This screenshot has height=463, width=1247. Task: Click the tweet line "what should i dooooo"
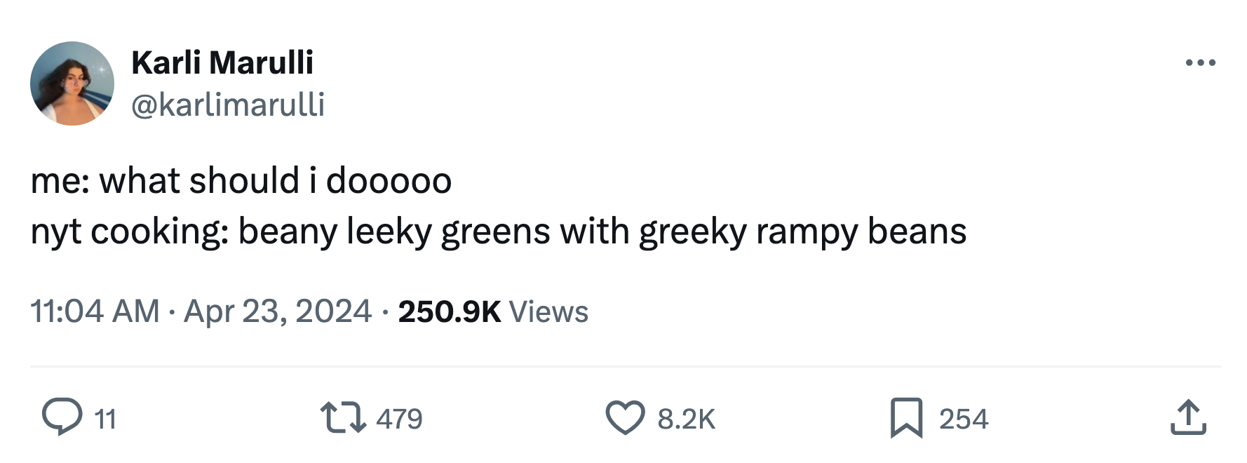(276, 180)
